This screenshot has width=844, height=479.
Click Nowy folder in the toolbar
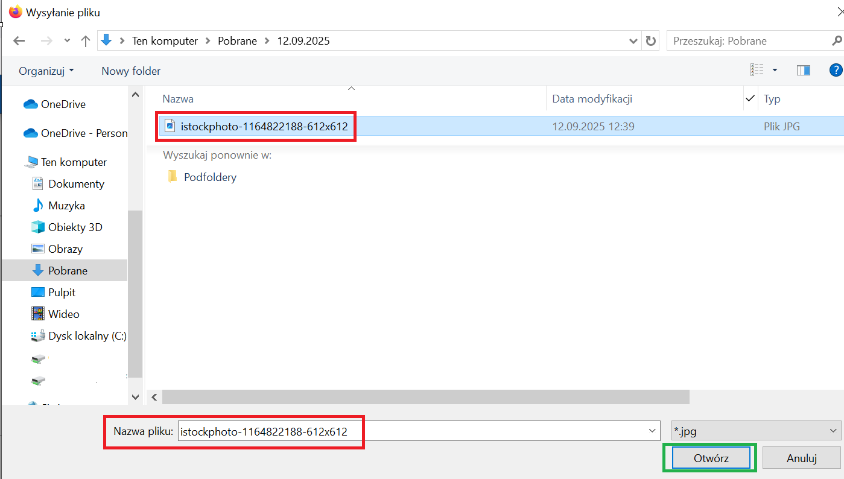coord(131,71)
